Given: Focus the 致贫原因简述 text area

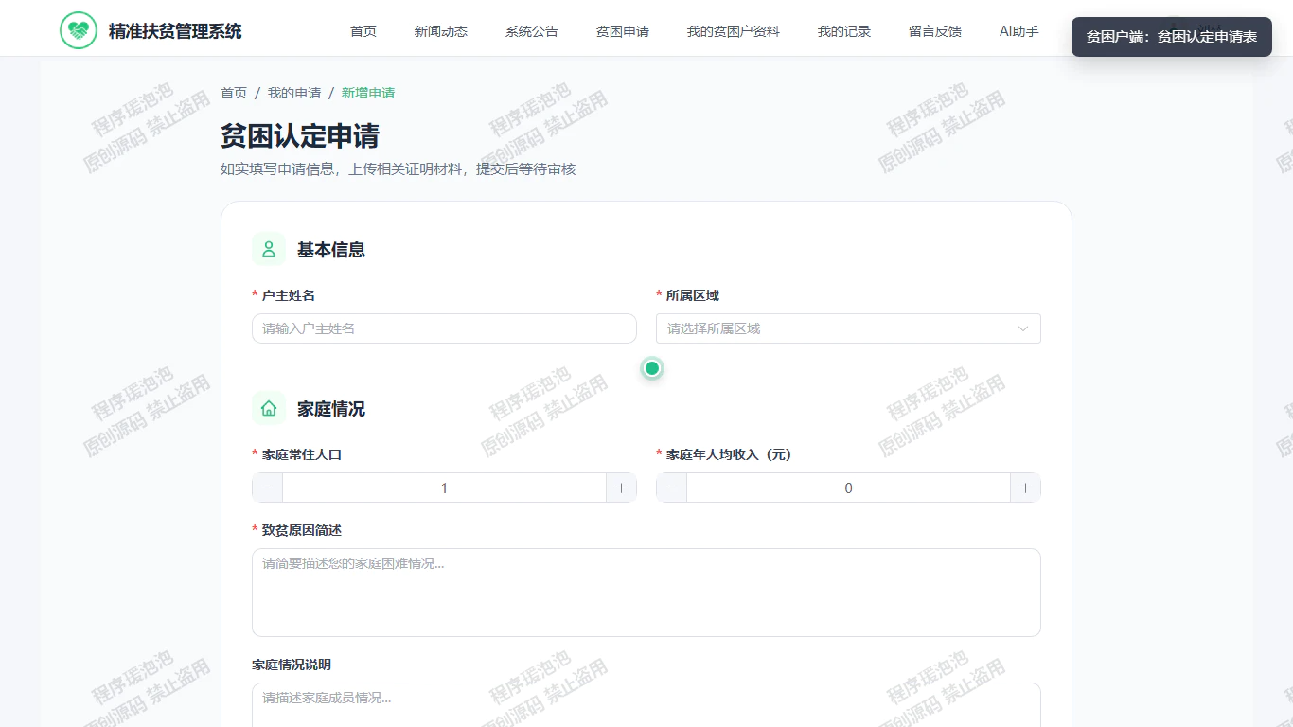Looking at the screenshot, I should pyautogui.click(x=646, y=593).
